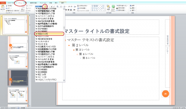Click the Clear Formatting icon
The image size is (186, 109).
[x=58, y=6]
